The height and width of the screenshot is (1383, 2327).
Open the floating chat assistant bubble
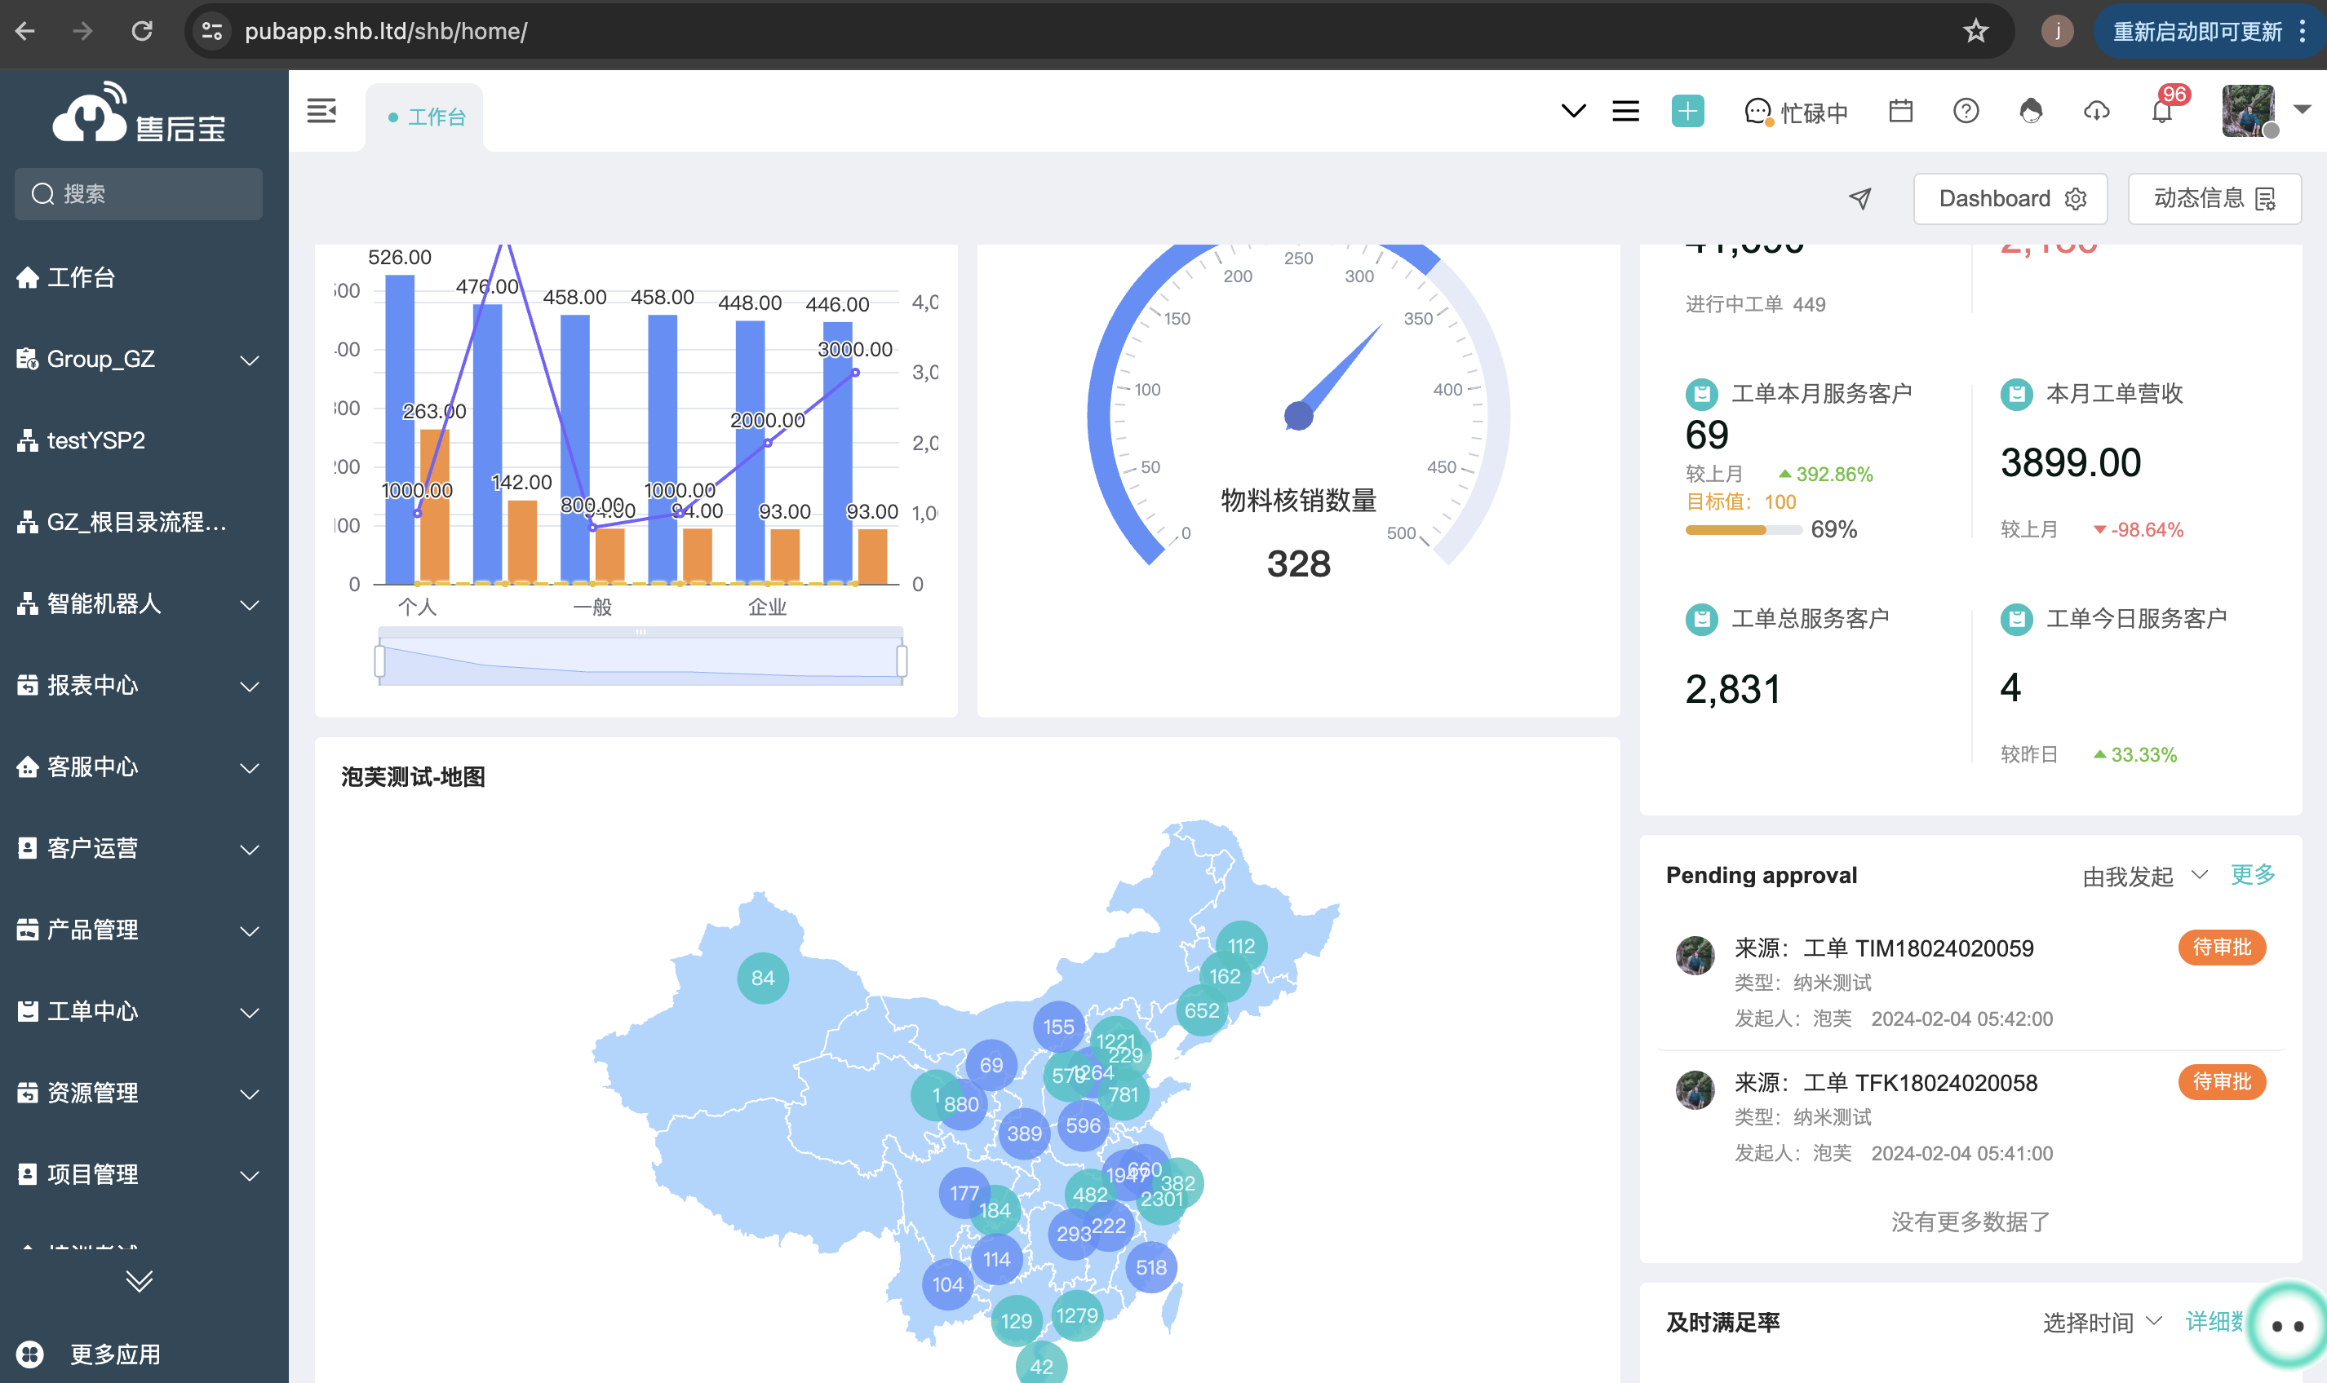coord(2286,1325)
